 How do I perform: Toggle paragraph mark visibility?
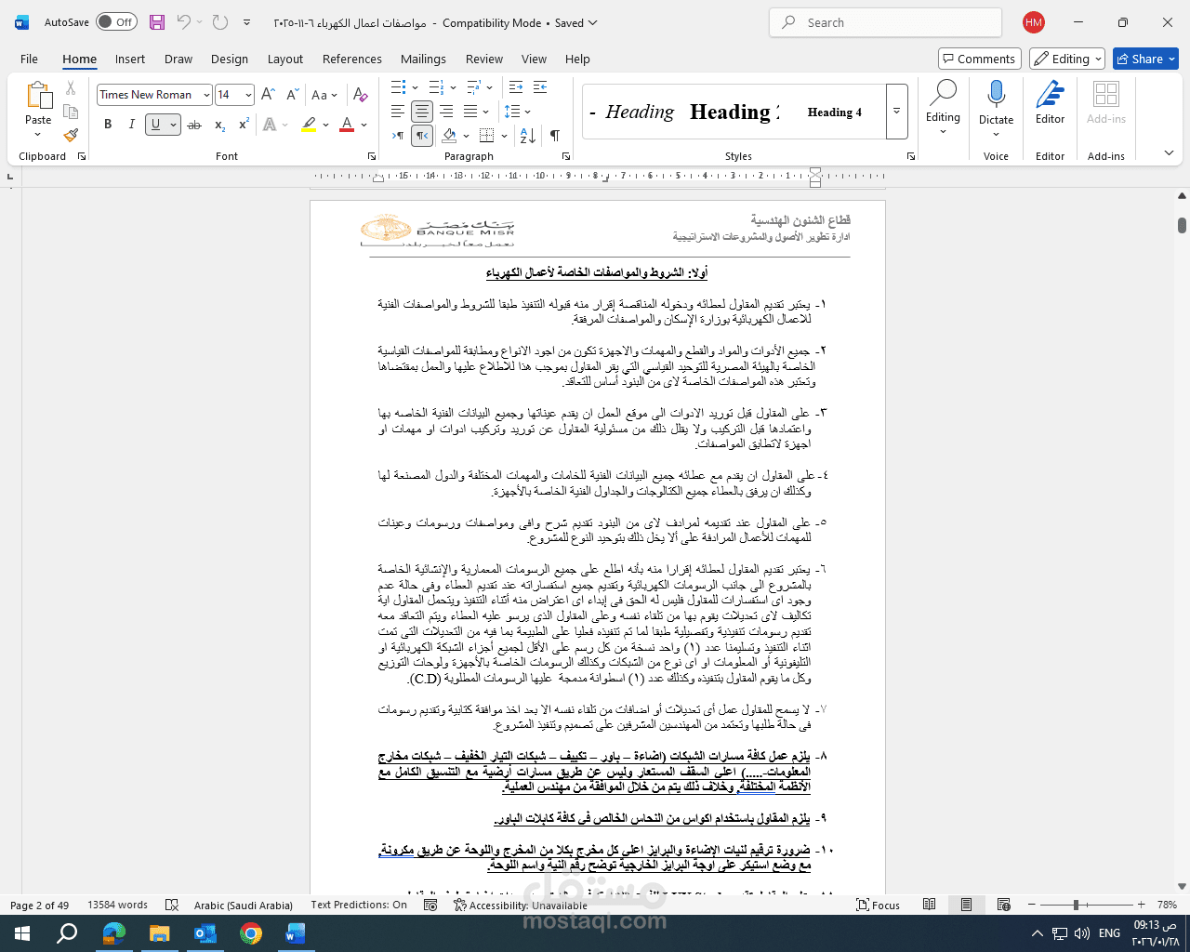click(x=555, y=135)
